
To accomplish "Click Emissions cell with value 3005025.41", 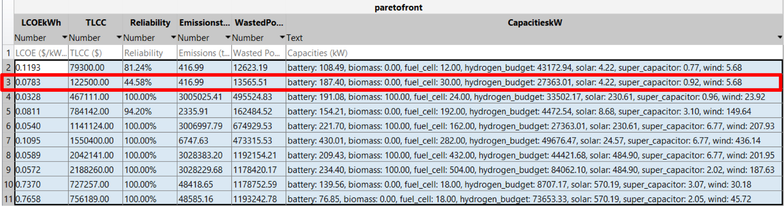I will (x=204, y=97).
